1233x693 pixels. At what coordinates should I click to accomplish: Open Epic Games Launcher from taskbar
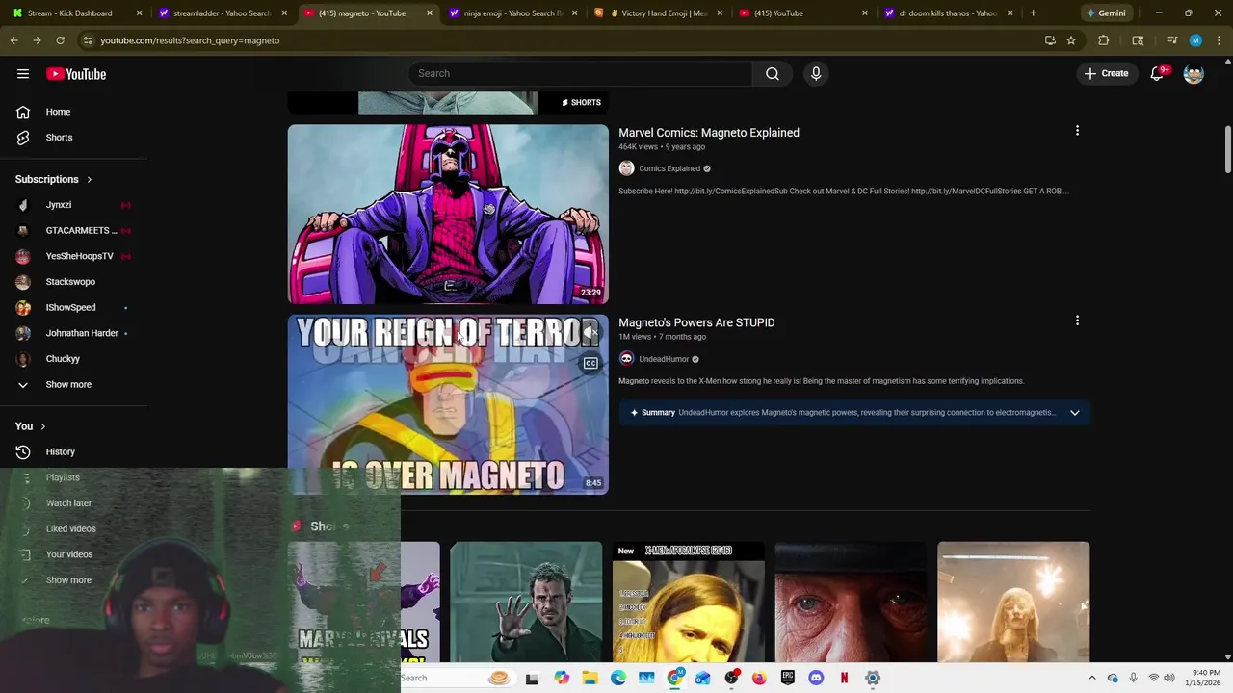pos(788,678)
